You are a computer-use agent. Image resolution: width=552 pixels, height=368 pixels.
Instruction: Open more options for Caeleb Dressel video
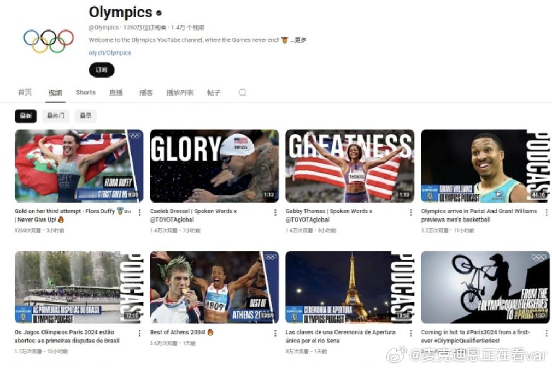(x=275, y=212)
